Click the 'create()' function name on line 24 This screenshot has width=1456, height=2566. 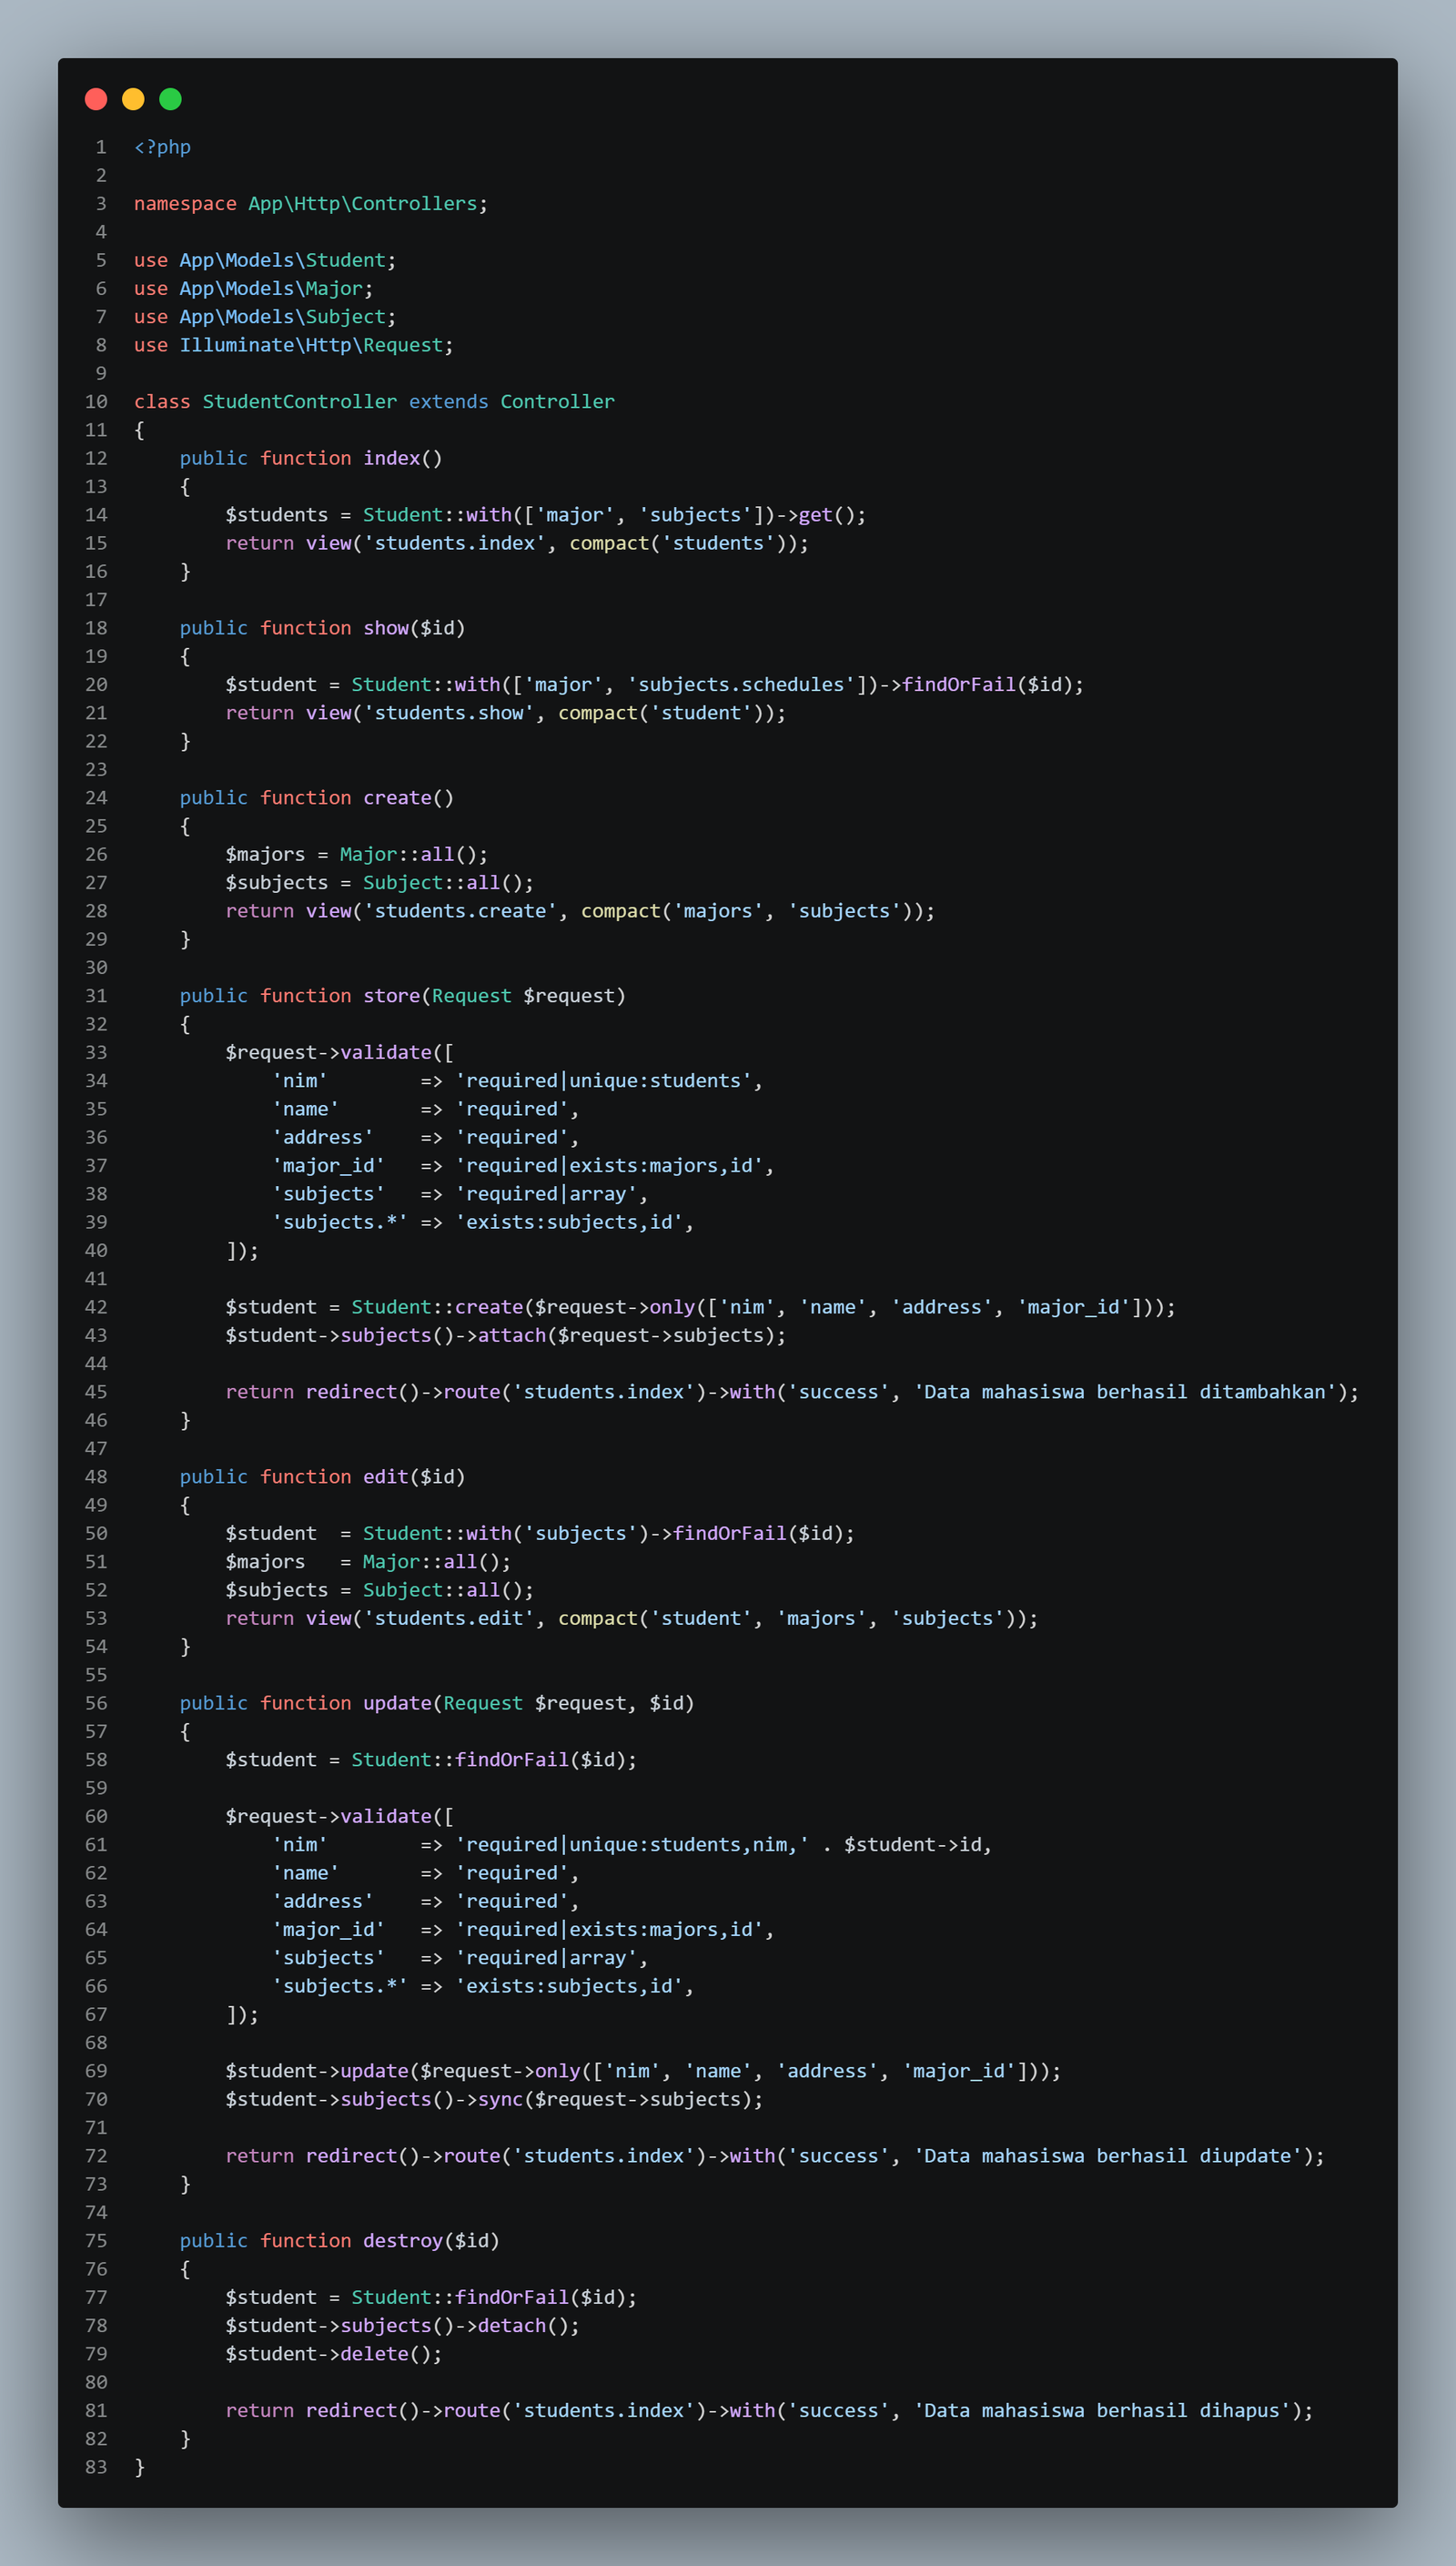[409, 798]
